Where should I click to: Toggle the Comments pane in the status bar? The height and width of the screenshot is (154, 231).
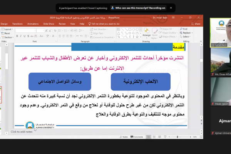[x=137, y=137]
